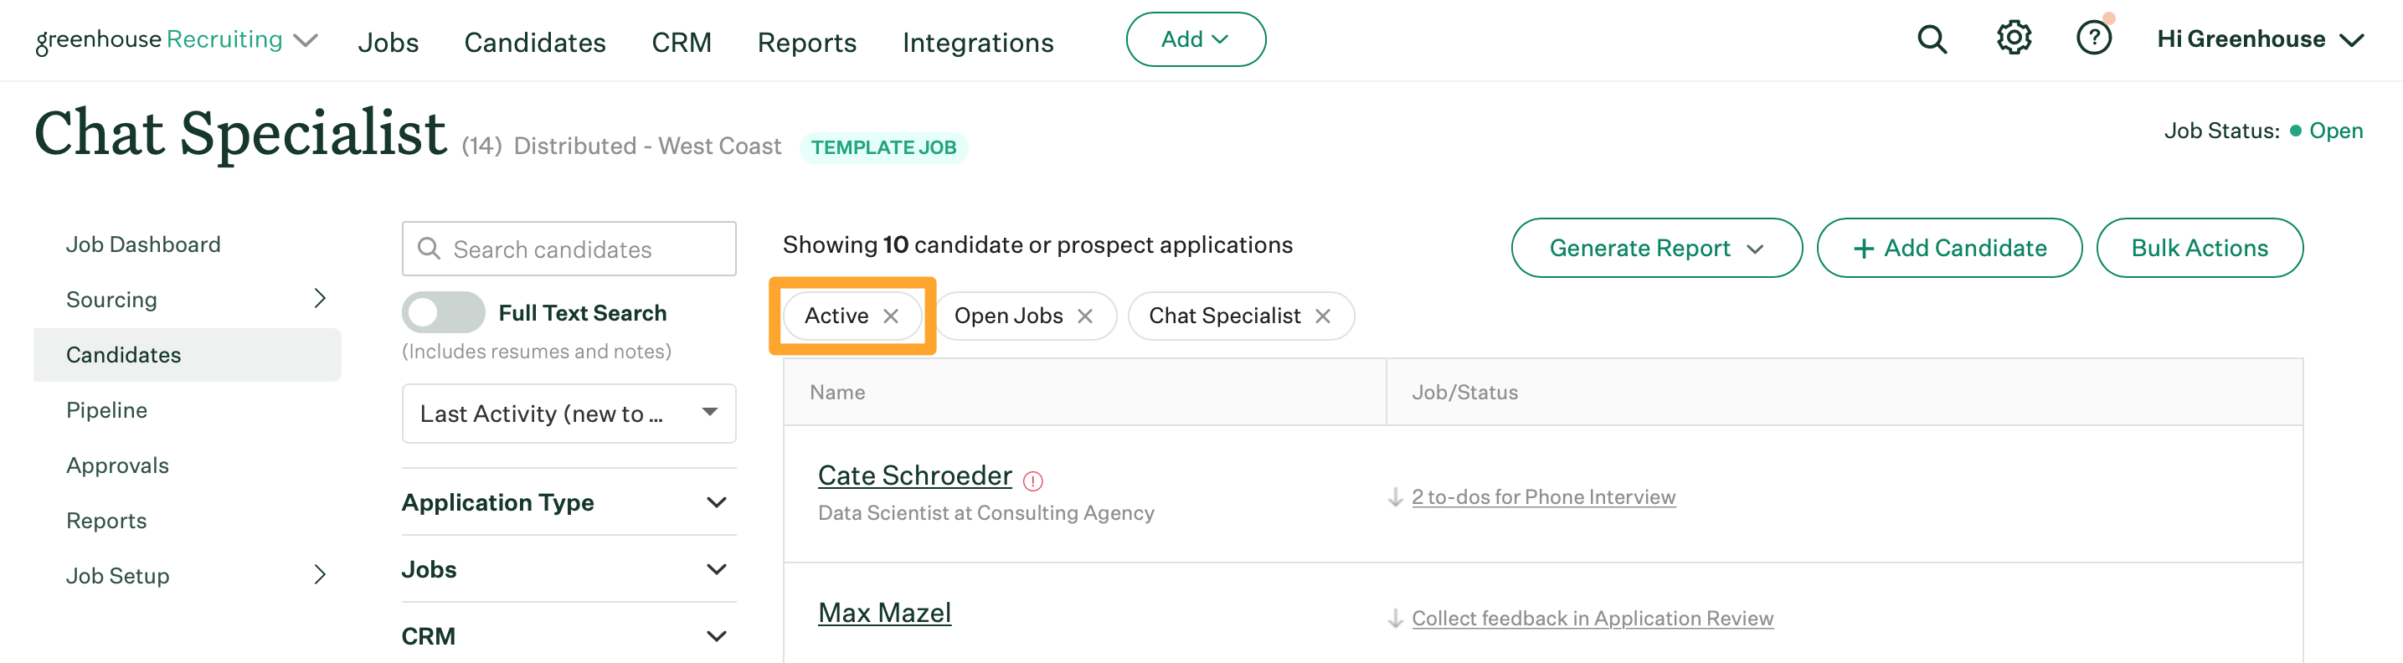Image resolution: width=2403 pixels, height=663 pixels.
Task: Click the greenhouse Recruiting logo
Action: point(158,40)
